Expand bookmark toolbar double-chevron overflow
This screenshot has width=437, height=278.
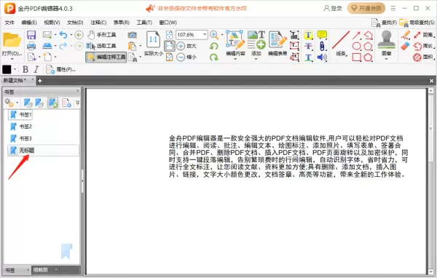[77, 103]
